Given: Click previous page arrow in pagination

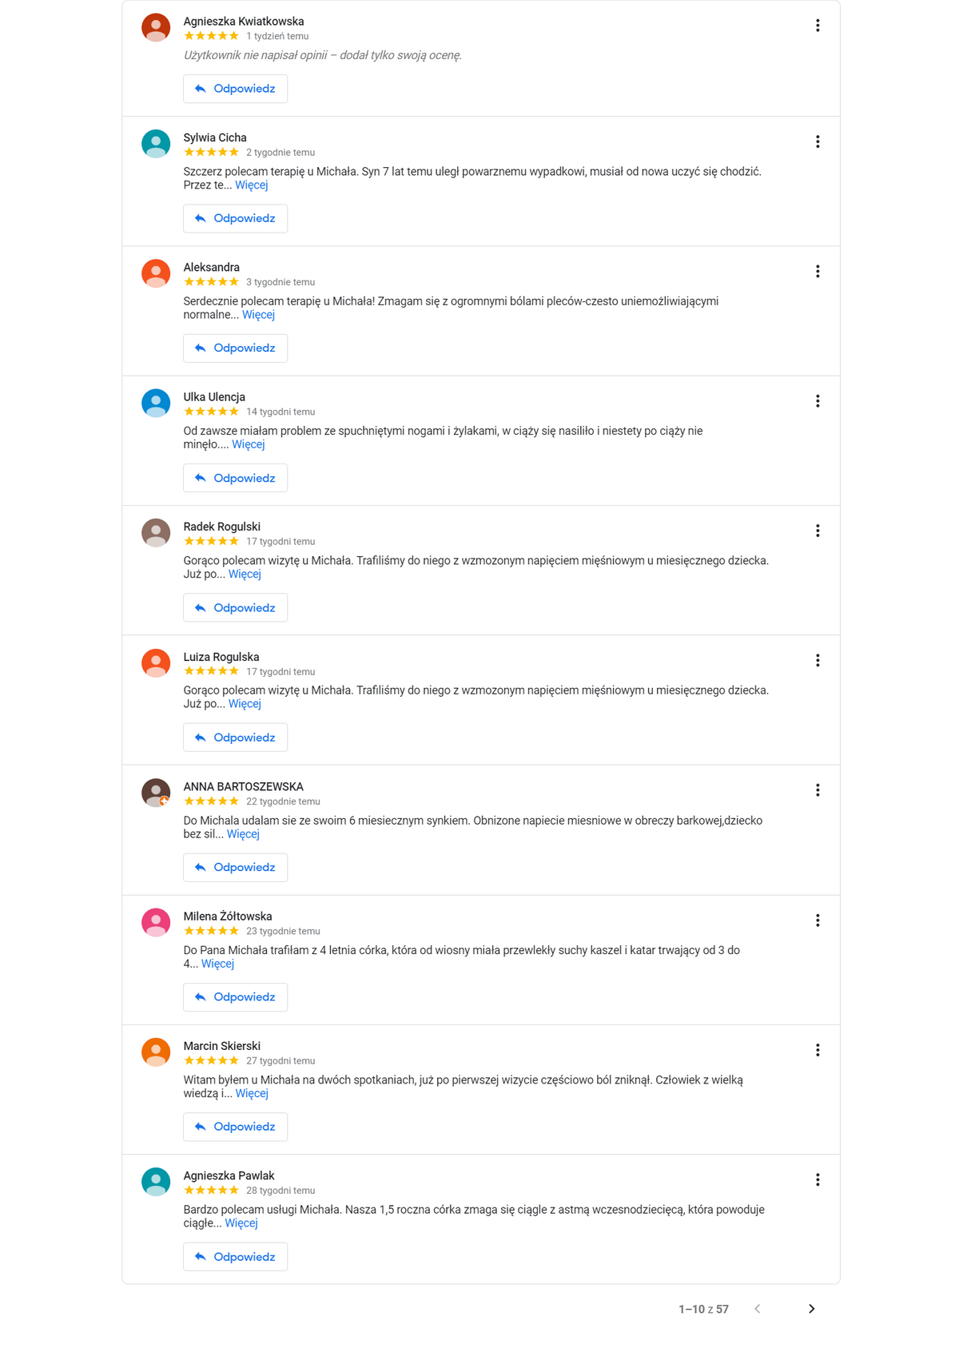Looking at the screenshot, I should coord(758,1309).
